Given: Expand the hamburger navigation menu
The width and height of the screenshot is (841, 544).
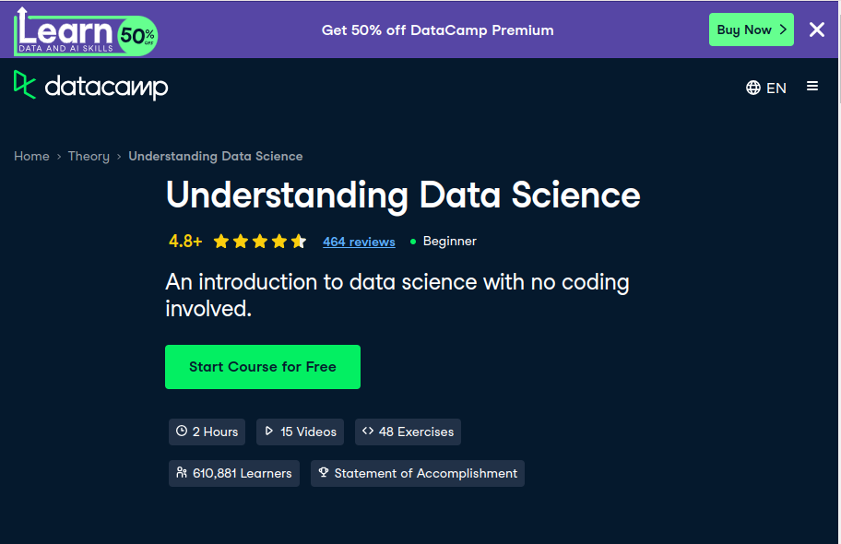Looking at the screenshot, I should (x=812, y=86).
